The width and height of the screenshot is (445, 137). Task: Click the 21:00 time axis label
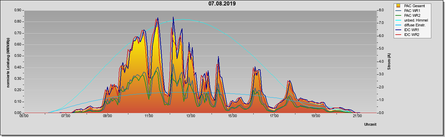point(357,116)
